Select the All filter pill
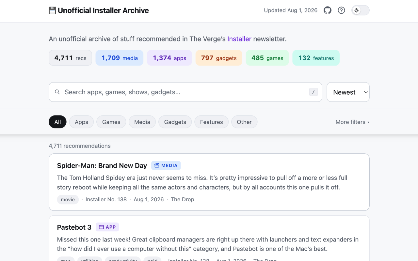Screen dimensions: 418x261 click(x=57, y=122)
